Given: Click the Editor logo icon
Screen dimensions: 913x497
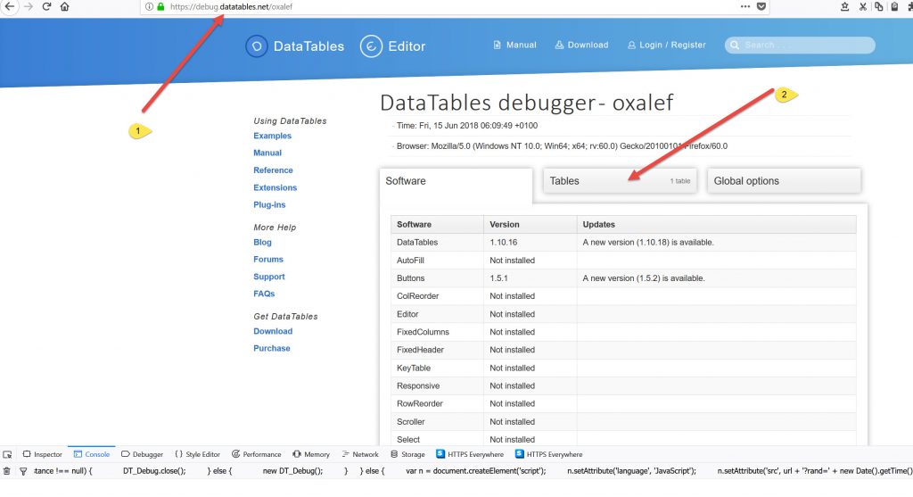Looking at the screenshot, I should click(x=371, y=46).
